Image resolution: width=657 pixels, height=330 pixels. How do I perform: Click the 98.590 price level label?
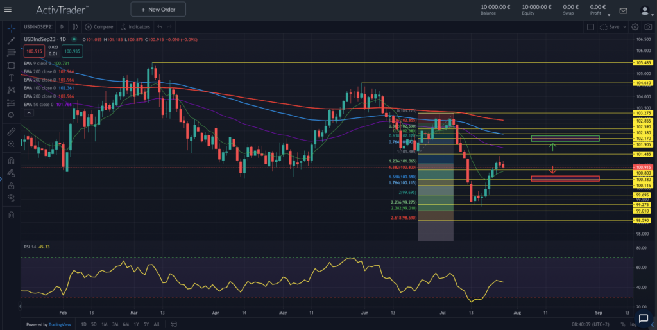[x=643, y=220]
